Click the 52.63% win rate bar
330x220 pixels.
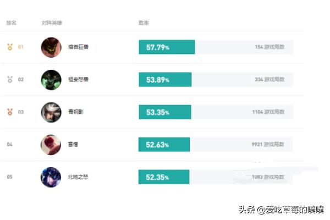[x=164, y=145]
